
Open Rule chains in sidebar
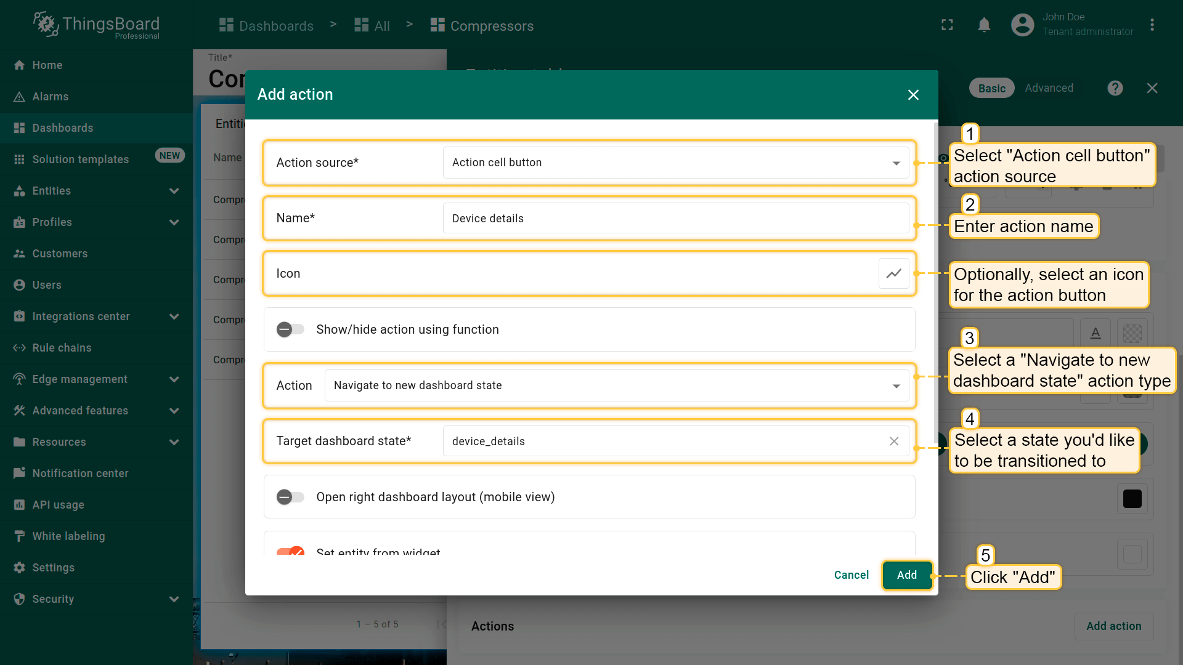[x=62, y=348]
